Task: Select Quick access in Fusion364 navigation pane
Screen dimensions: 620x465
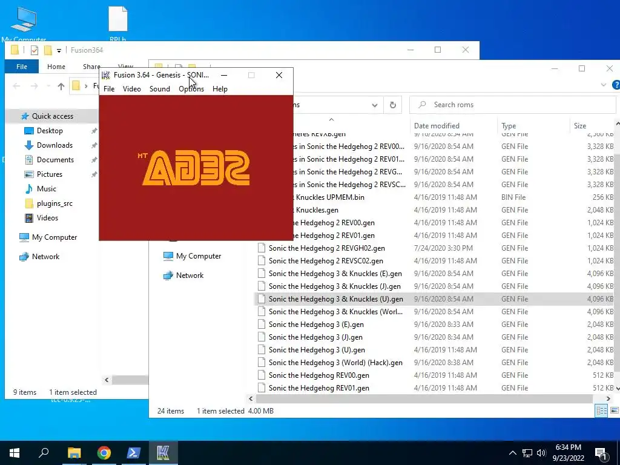Action: [52, 116]
